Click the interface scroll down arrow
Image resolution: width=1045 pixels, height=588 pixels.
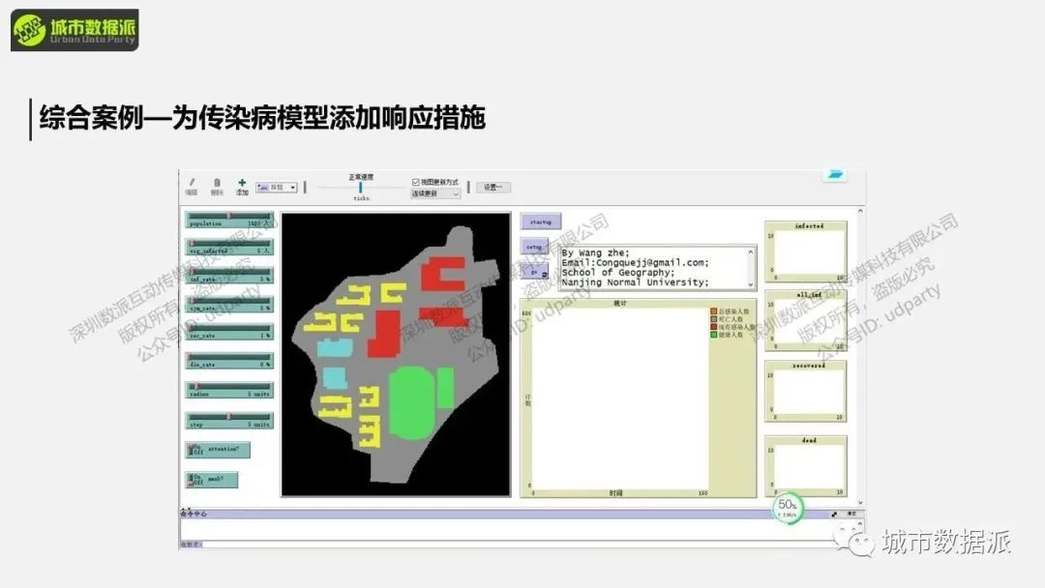tap(860, 503)
